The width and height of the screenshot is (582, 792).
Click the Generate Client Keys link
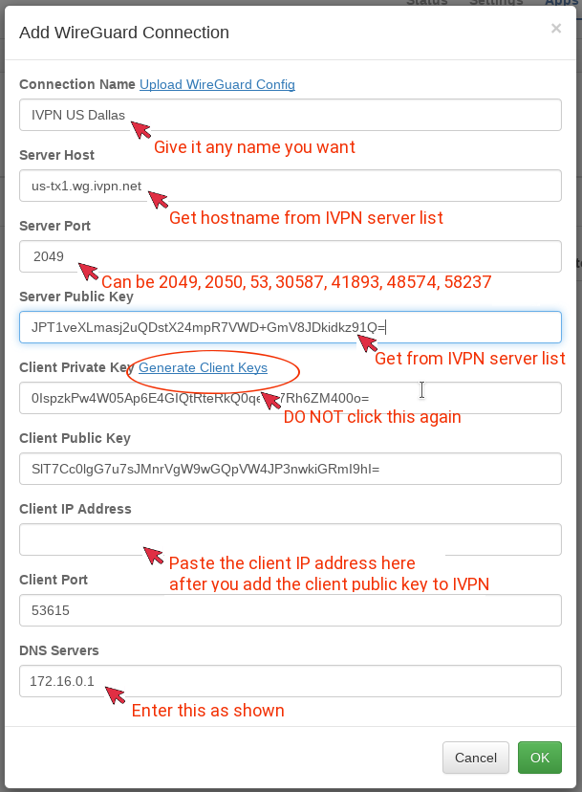(x=203, y=367)
